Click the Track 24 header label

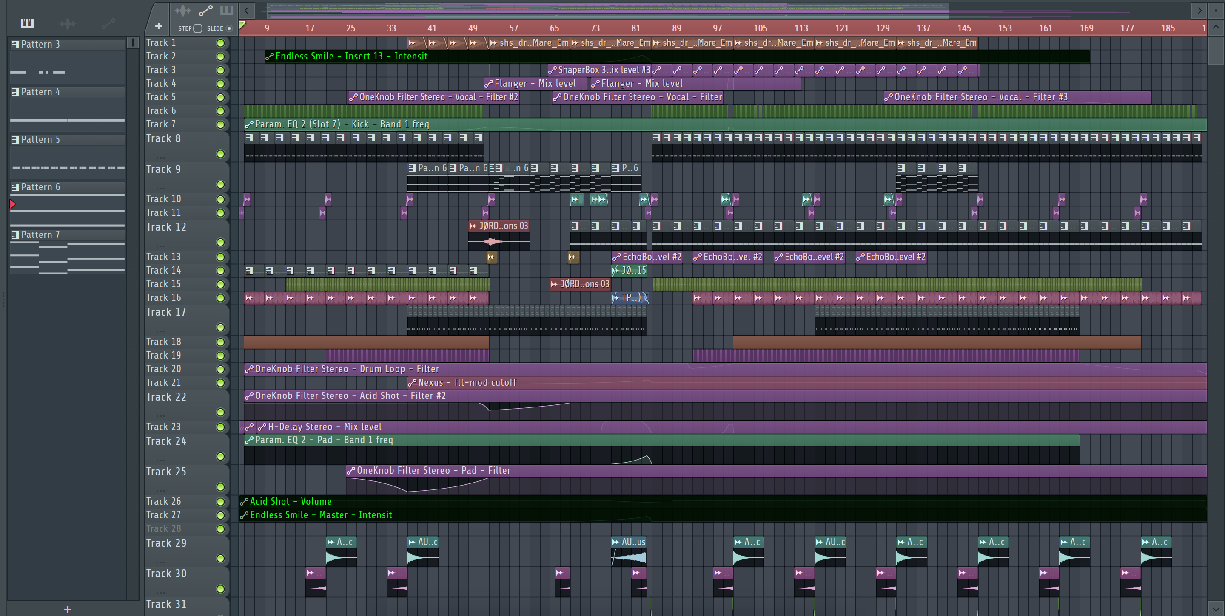[166, 441]
